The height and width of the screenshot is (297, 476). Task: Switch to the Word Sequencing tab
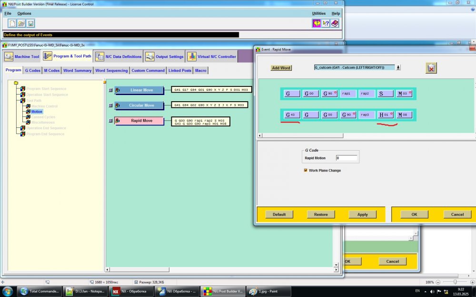tap(111, 70)
